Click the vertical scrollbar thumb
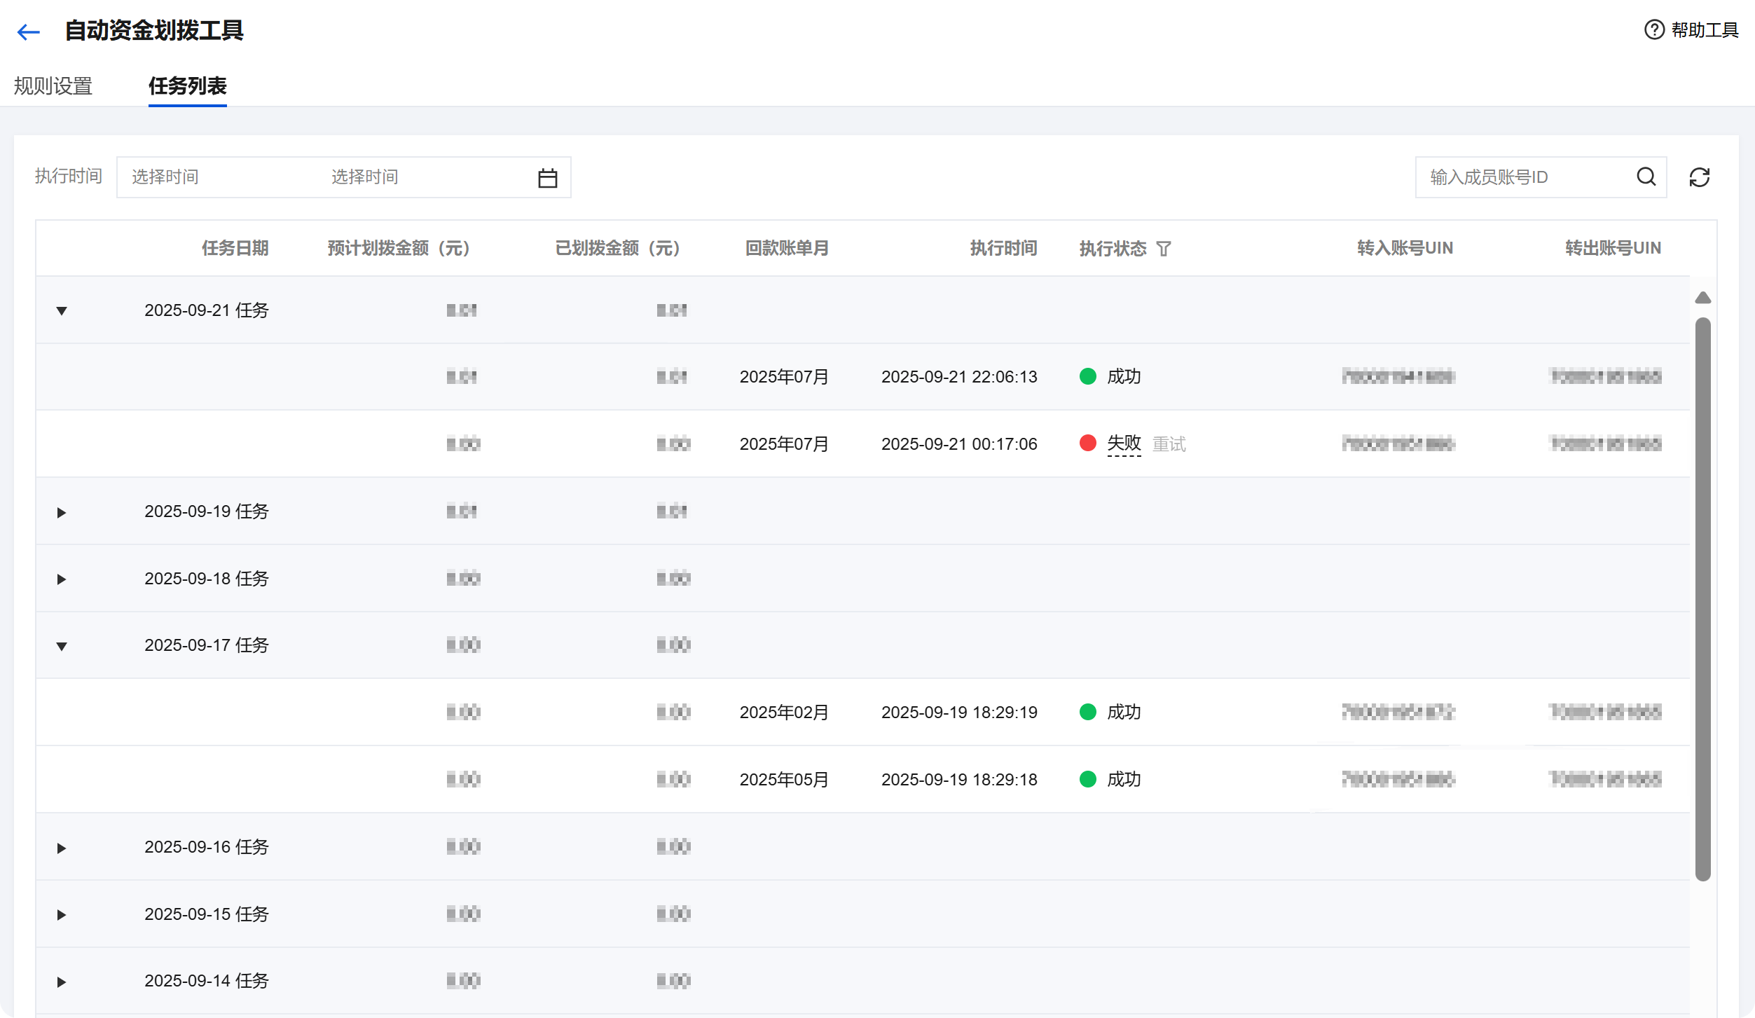The image size is (1755, 1018). click(1702, 599)
